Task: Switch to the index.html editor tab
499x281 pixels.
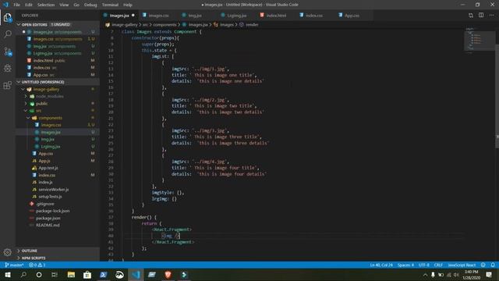Action: point(275,16)
